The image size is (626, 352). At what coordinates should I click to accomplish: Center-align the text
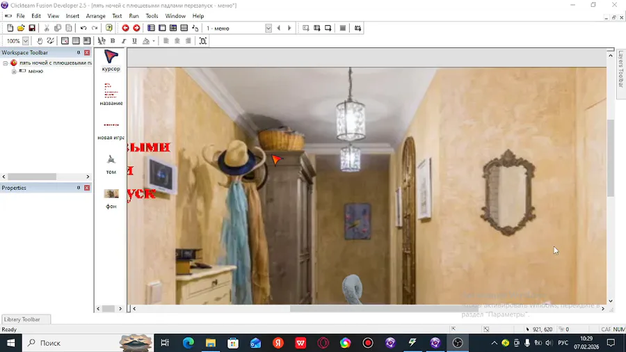pos(177,41)
